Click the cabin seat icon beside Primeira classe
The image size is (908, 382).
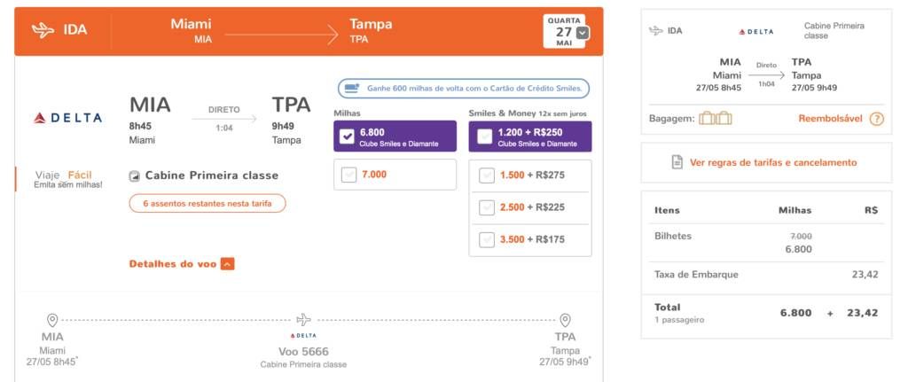click(135, 176)
